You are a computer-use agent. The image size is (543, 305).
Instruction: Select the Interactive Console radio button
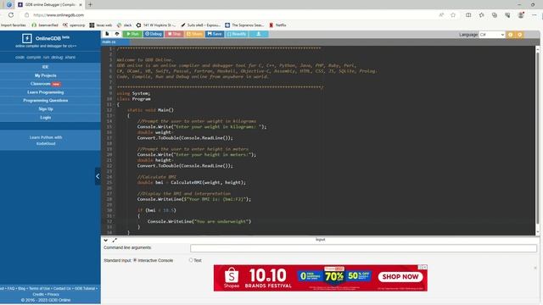(x=135, y=260)
